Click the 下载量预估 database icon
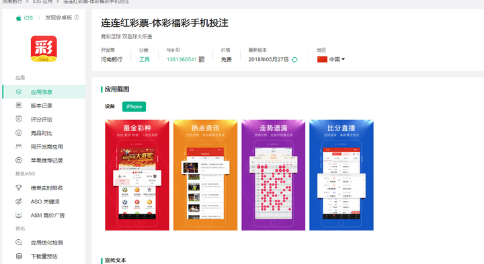484x264 pixels. point(19,256)
